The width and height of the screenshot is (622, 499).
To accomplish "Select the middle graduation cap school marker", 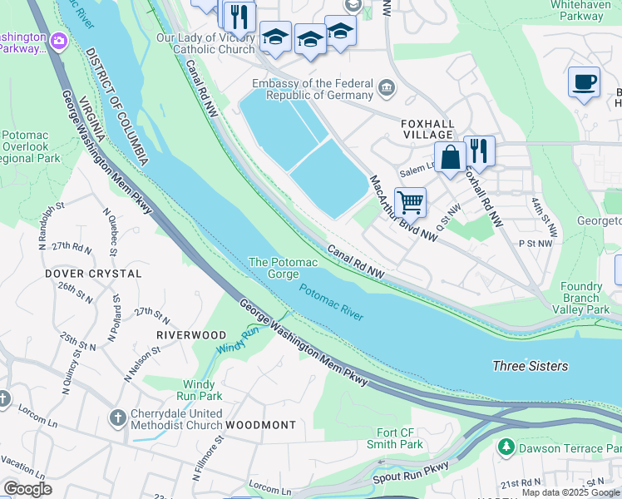I will click(x=310, y=39).
